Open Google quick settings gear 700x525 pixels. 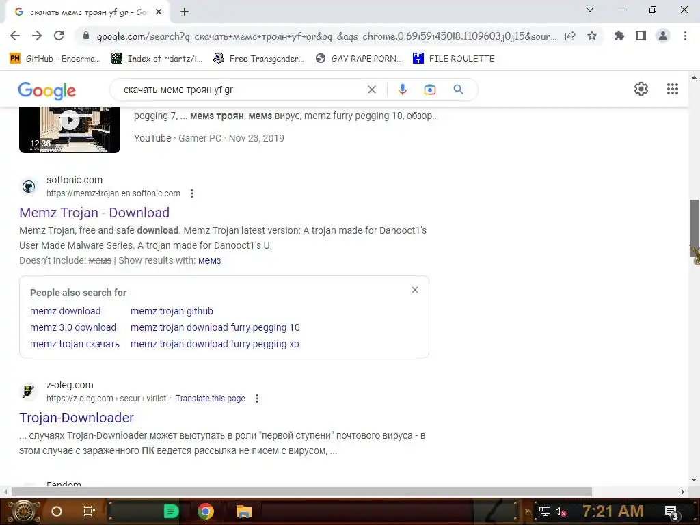tap(641, 89)
